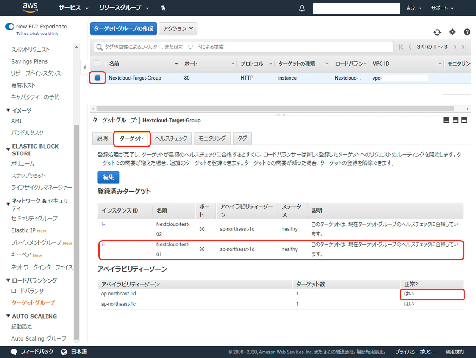476x358 pixels.
Task: Open the VPC ID column sort dropdown
Action: point(440,64)
